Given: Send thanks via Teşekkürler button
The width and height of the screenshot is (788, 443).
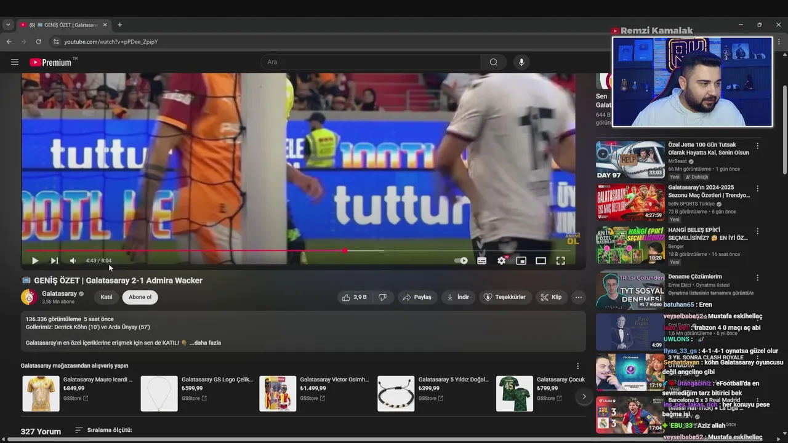Looking at the screenshot, I should (505, 297).
